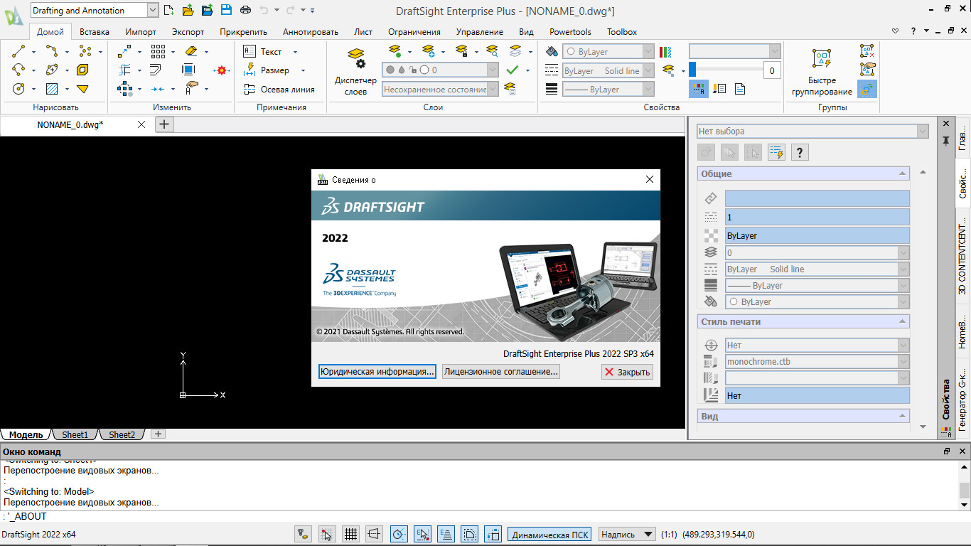Click the Save drawing icon
971x546 pixels.
click(226, 10)
